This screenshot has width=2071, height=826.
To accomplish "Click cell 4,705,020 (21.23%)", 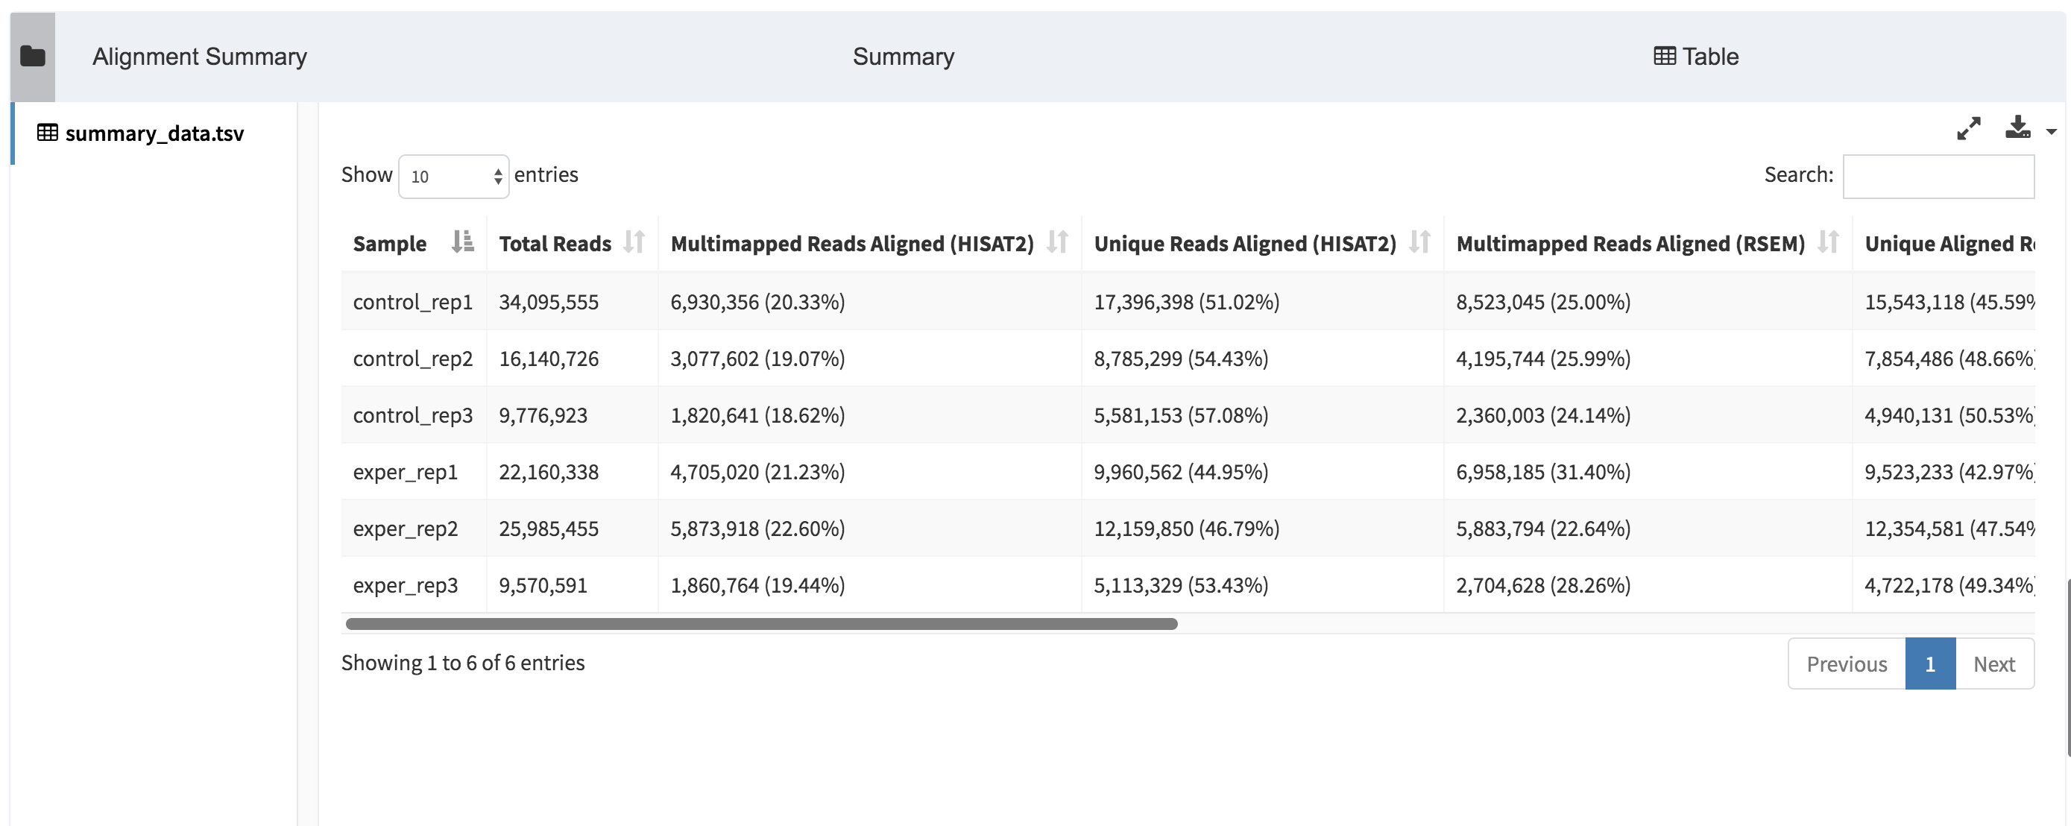I will point(757,472).
